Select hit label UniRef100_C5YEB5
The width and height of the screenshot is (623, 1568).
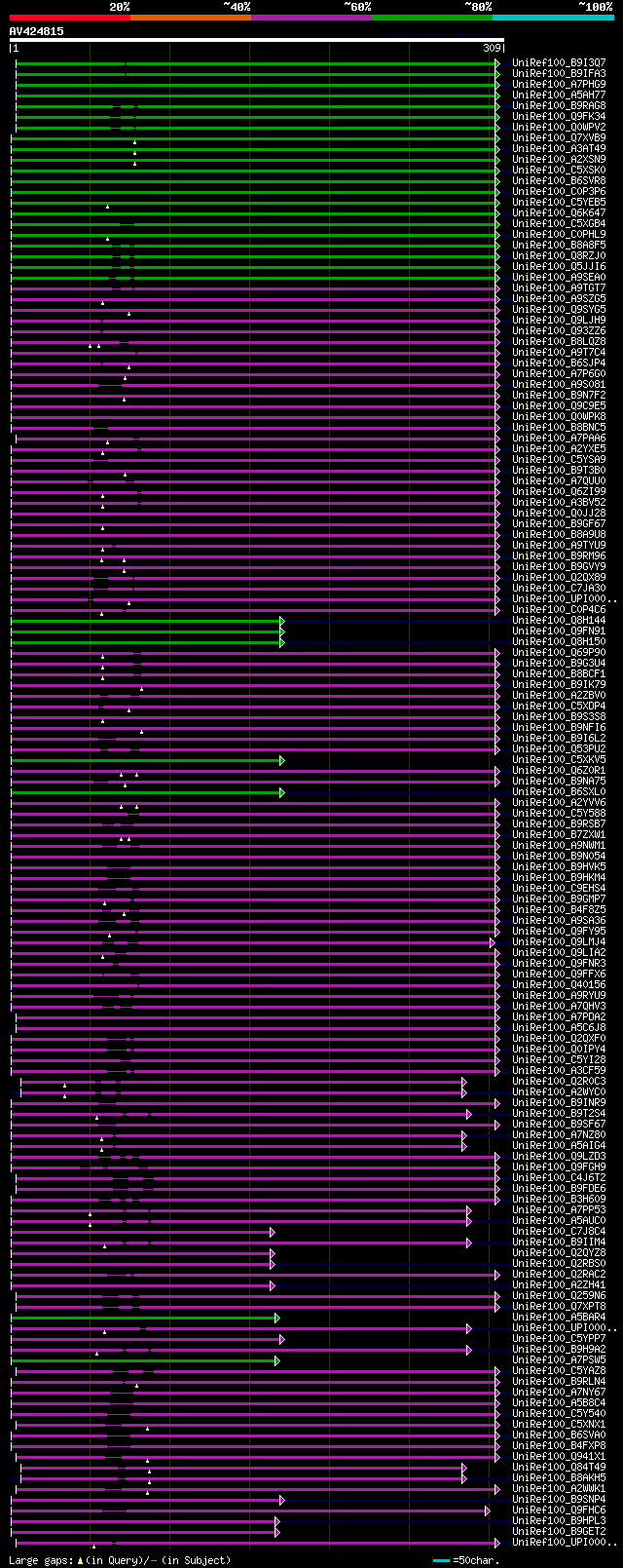click(559, 203)
